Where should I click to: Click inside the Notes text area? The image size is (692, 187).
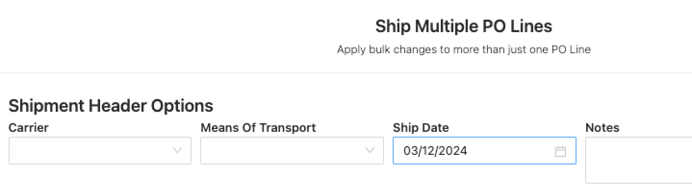coord(639,160)
